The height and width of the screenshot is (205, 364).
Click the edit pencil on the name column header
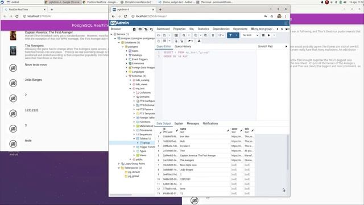pos(228,130)
